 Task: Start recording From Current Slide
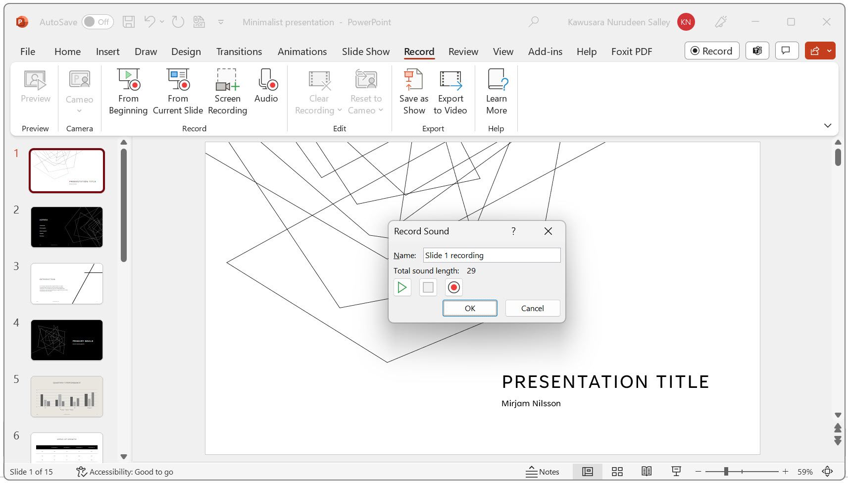[178, 80]
